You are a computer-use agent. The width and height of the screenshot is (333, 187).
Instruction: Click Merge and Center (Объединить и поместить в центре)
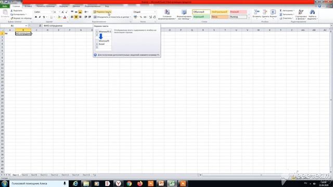coord(112,17)
